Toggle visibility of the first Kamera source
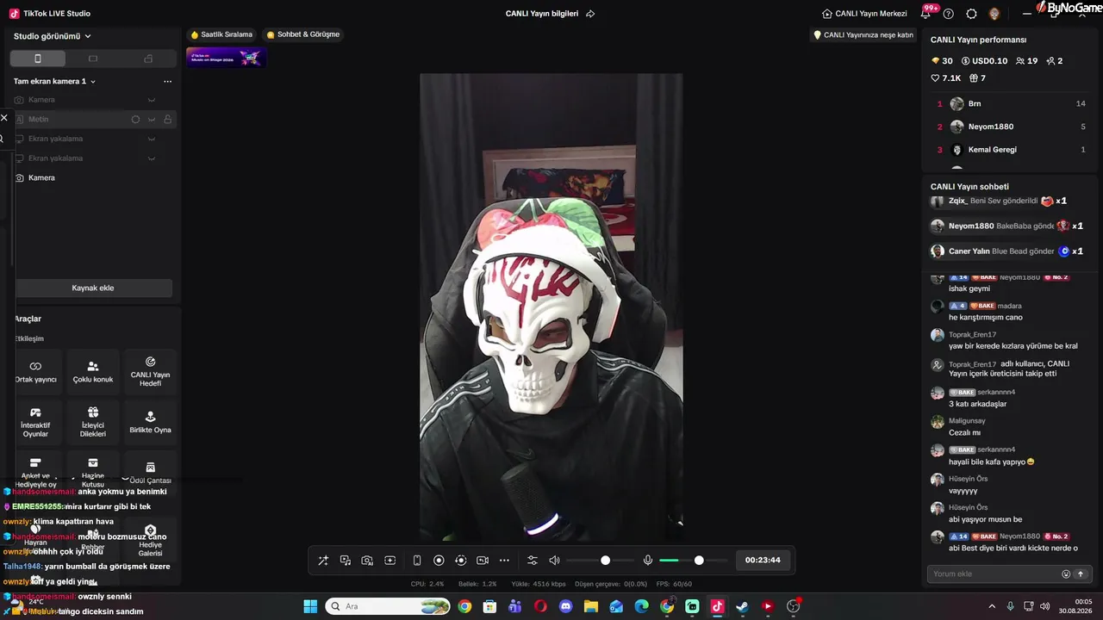 coord(152,100)
